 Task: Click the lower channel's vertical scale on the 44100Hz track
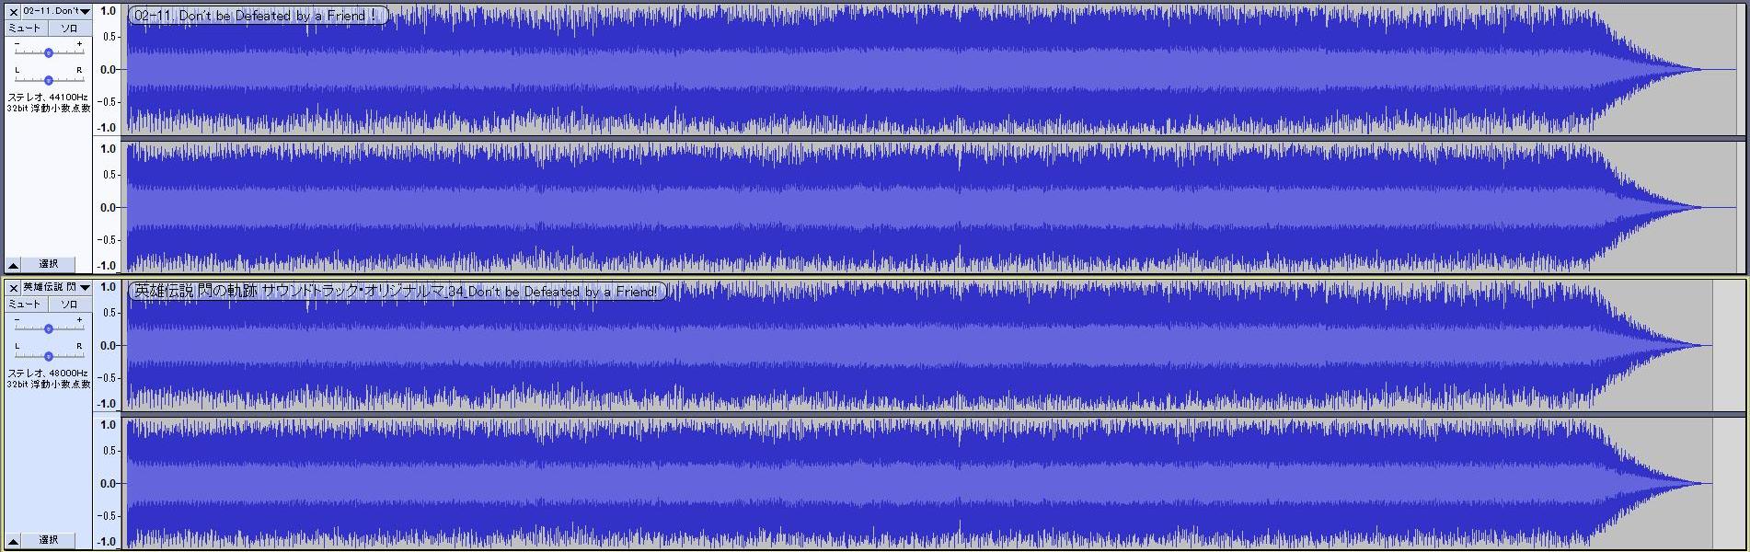coord(108,208)
